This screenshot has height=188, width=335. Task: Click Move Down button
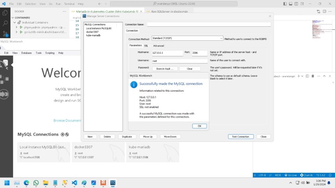pyautogui.click(x=170, y=137)
